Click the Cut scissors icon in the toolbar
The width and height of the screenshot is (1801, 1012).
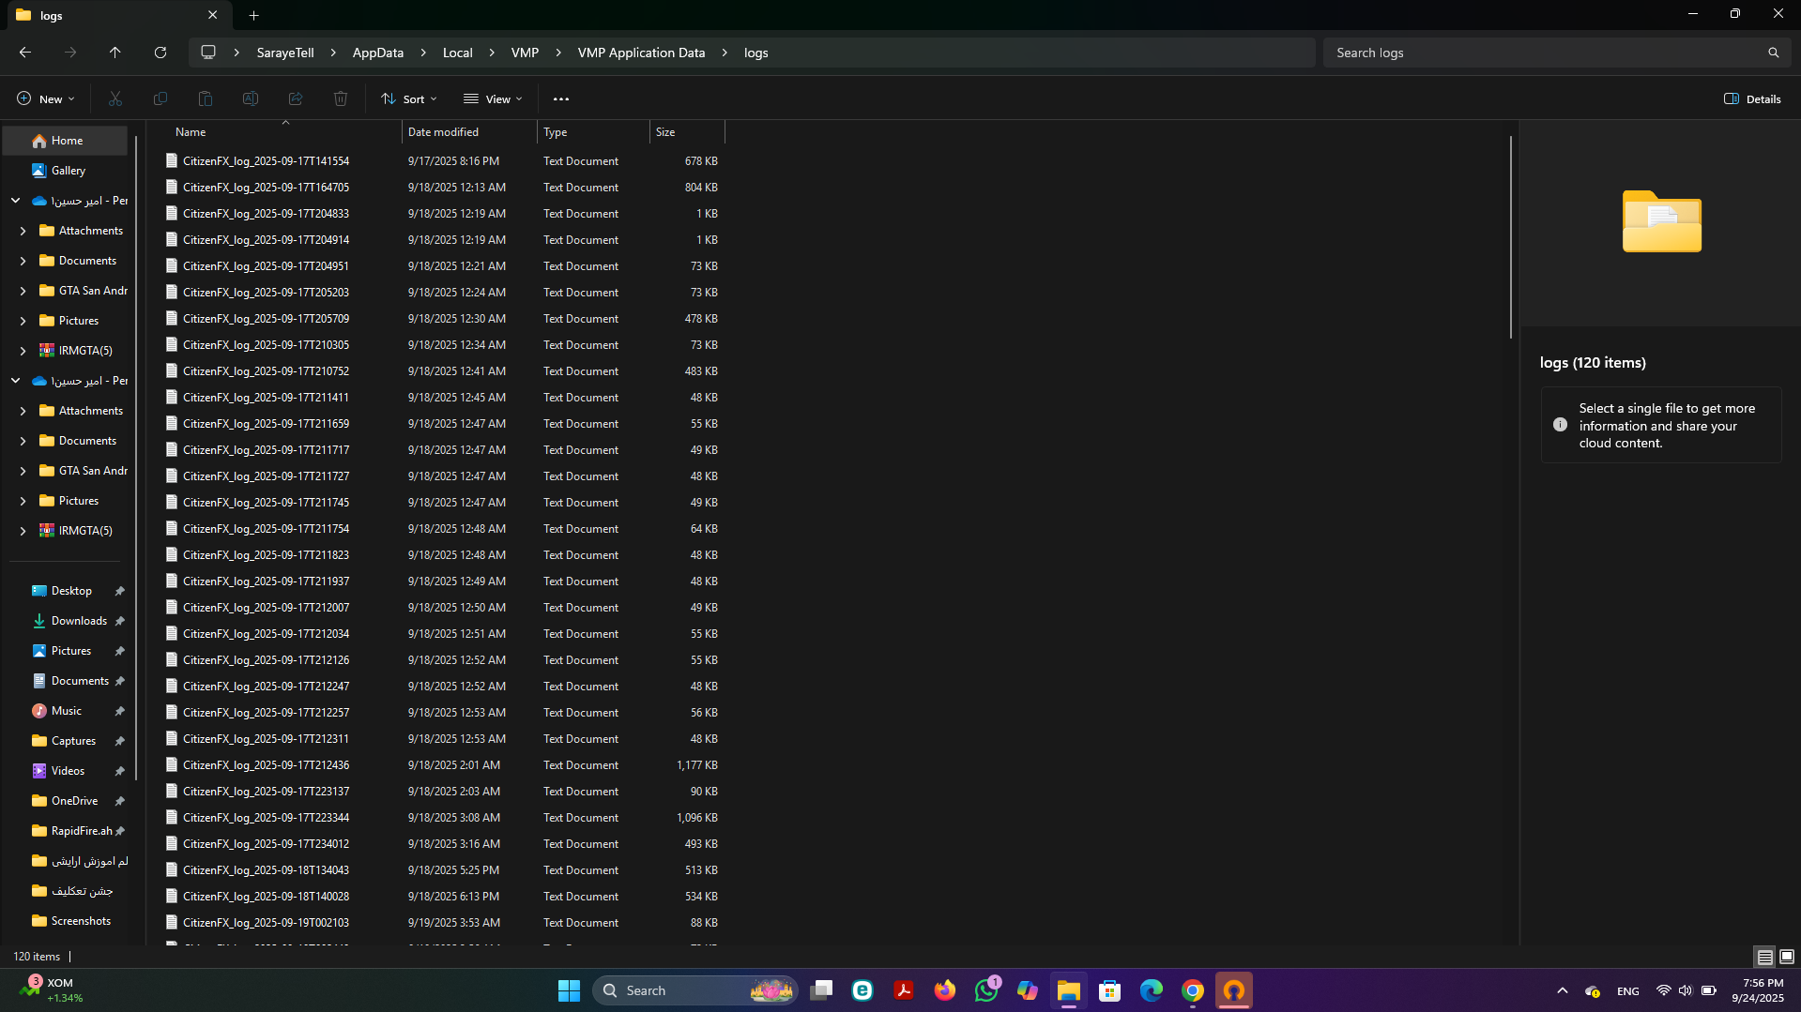coord(115,98)
